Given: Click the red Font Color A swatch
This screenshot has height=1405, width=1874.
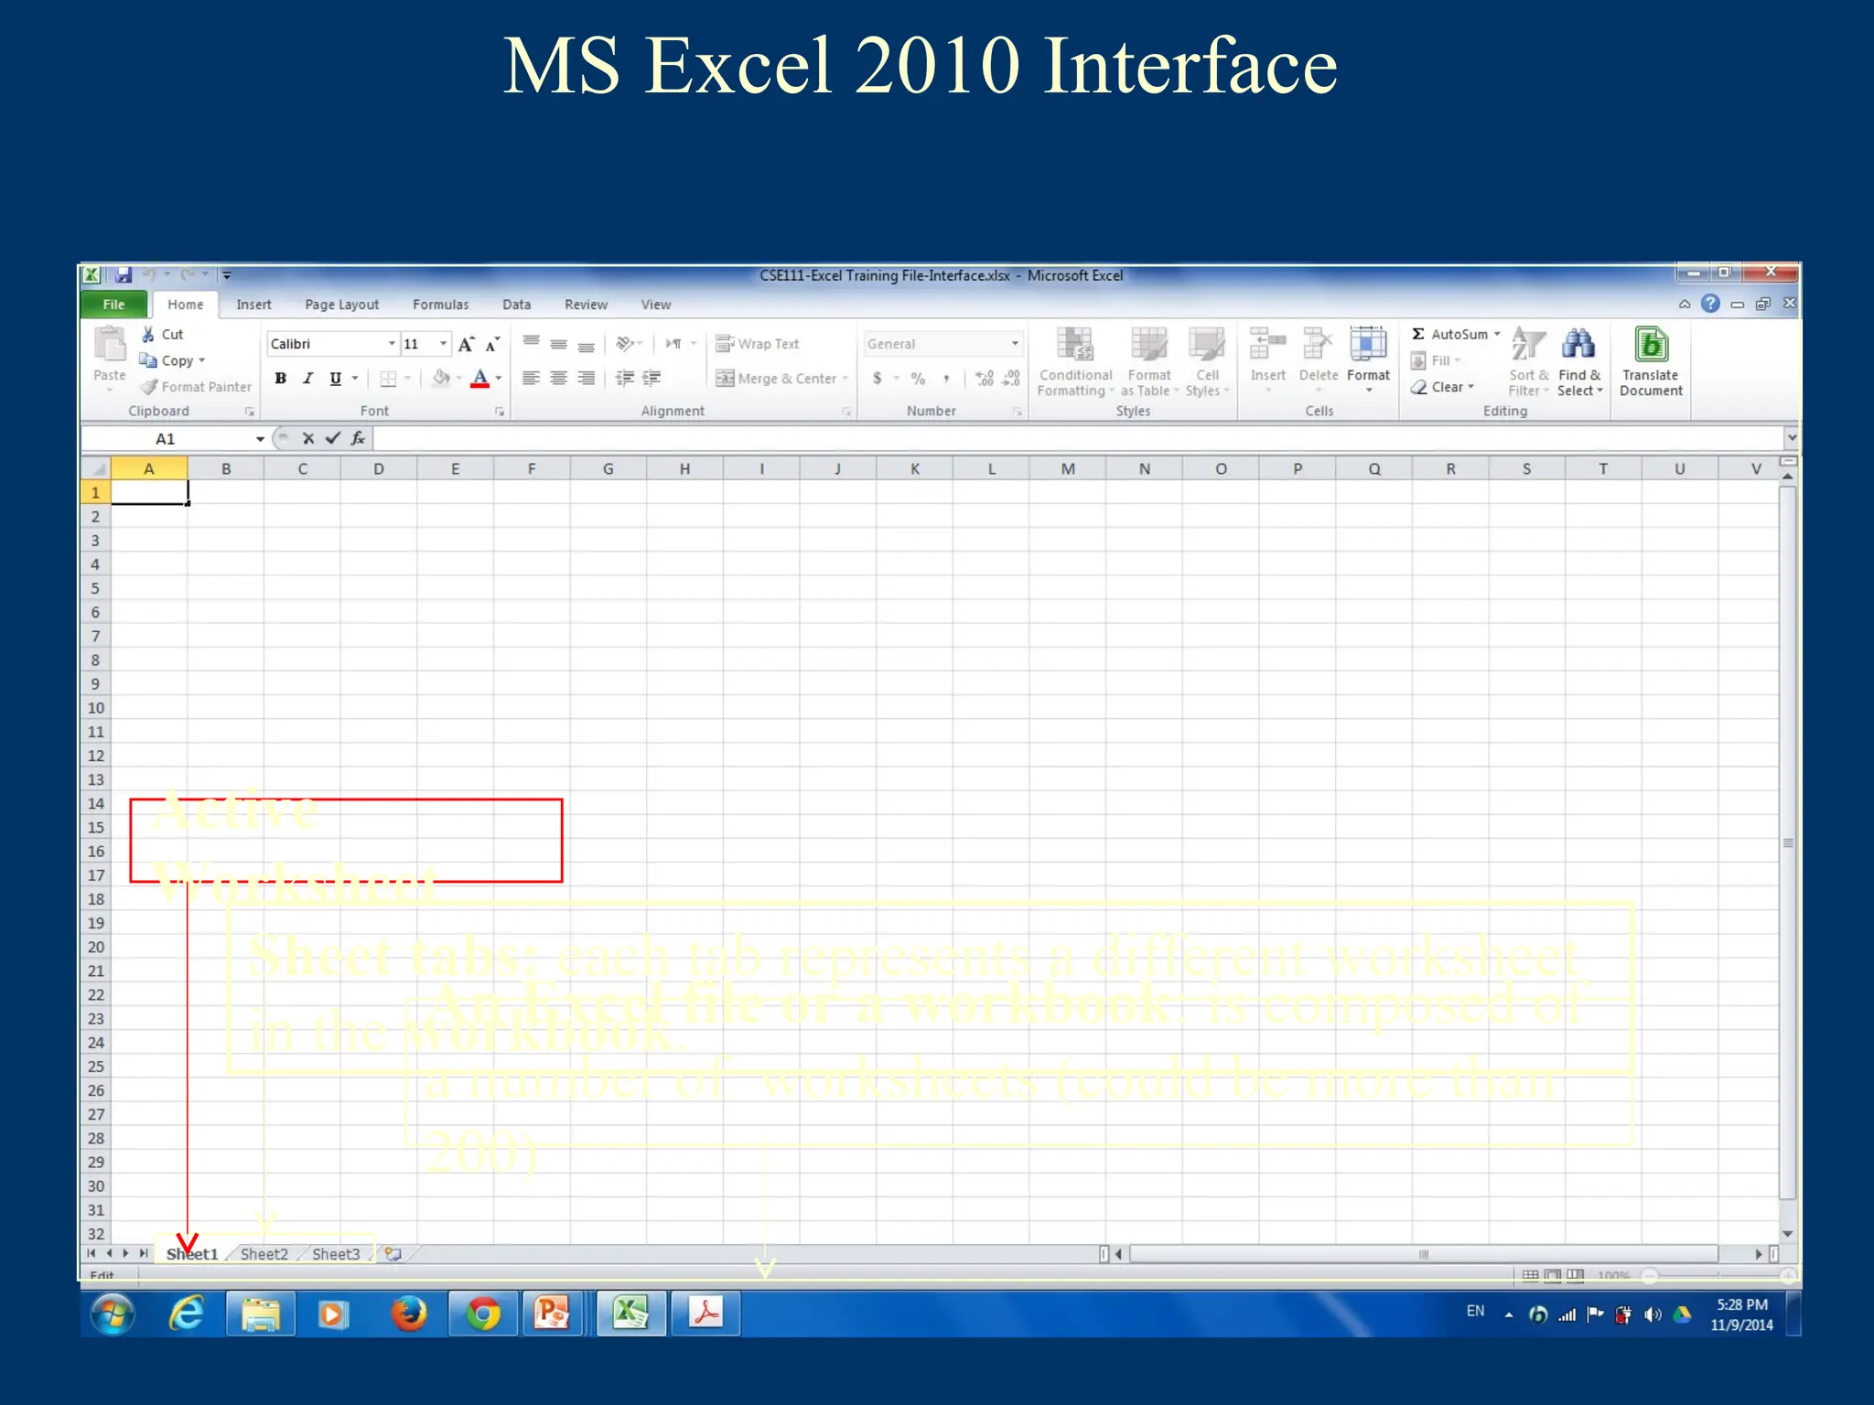Looking at the screenshot, I should (x=479, y=379).
